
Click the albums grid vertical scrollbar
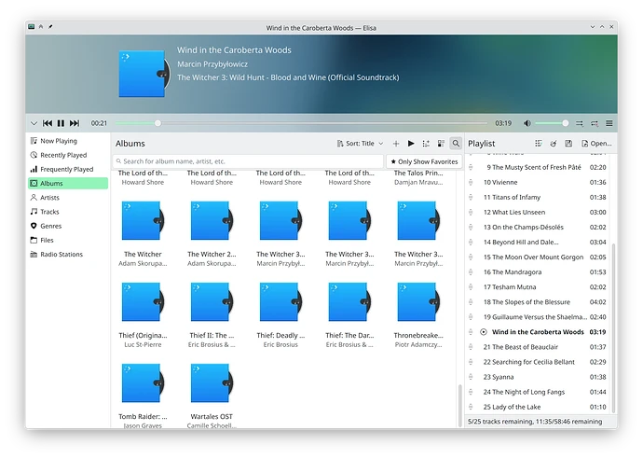(x=460, y=406)
